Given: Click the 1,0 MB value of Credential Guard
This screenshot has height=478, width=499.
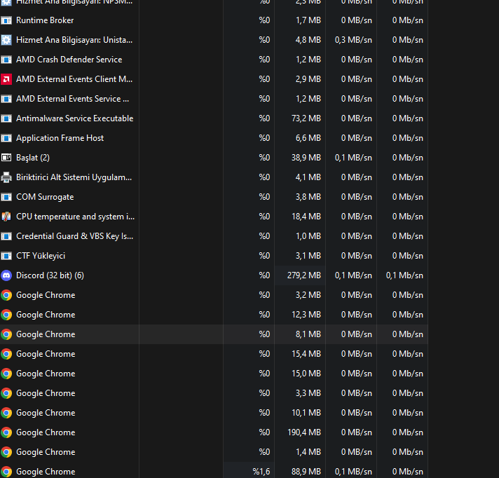Looking at the screenshot, I should [308, 236].
